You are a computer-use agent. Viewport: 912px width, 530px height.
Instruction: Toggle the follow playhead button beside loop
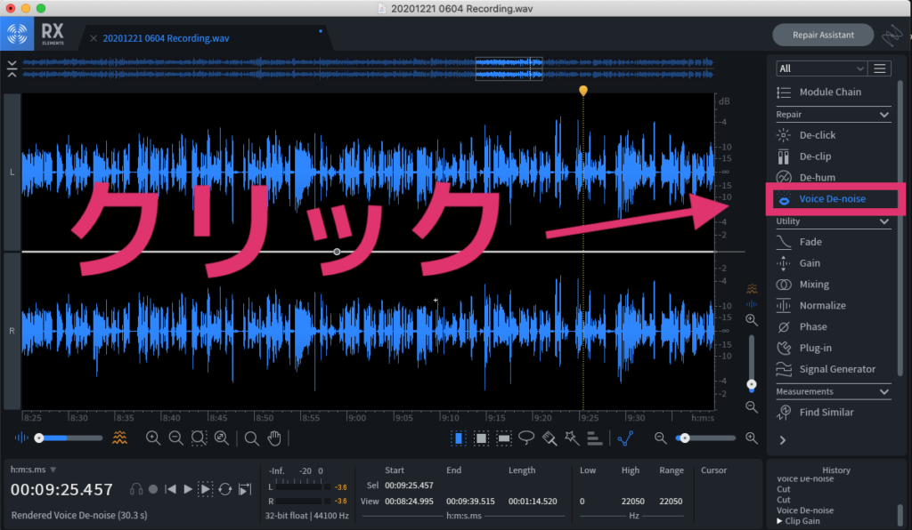245,489
